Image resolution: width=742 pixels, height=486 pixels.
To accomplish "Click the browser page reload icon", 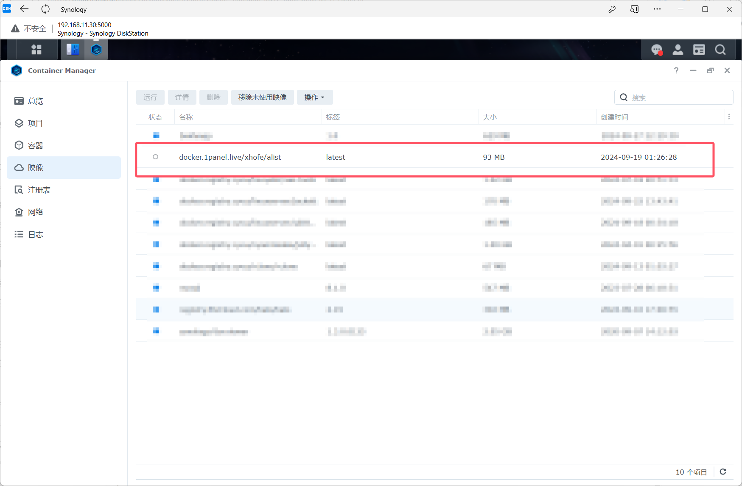I will click(x=45, y=9).
